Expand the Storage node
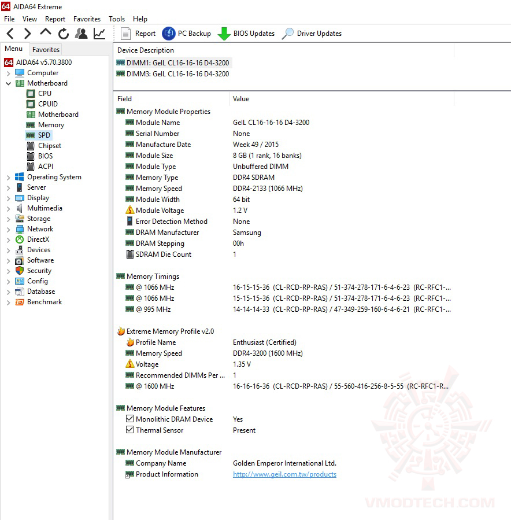 click(x=9, y=219)
